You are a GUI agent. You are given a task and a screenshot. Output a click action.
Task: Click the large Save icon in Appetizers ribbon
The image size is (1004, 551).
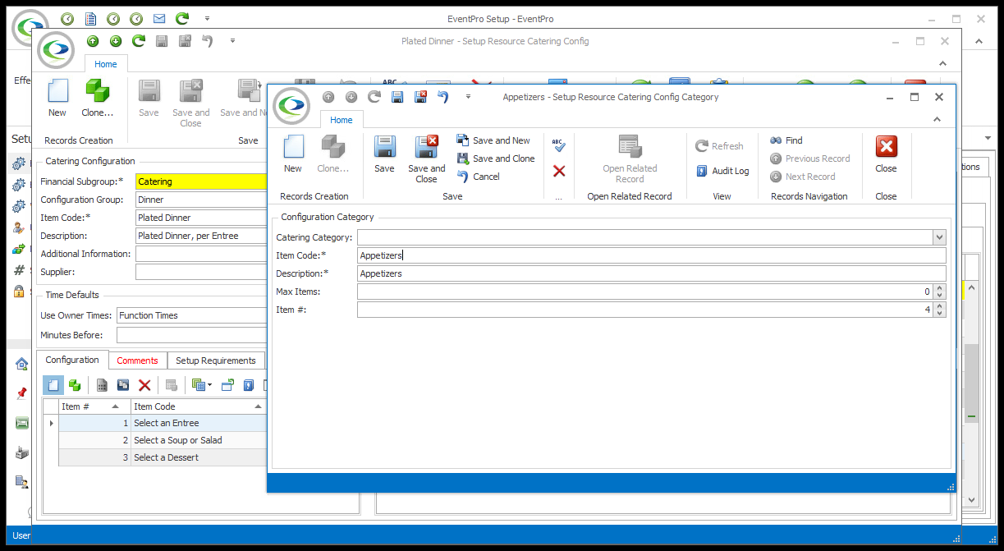coord(384,154)
